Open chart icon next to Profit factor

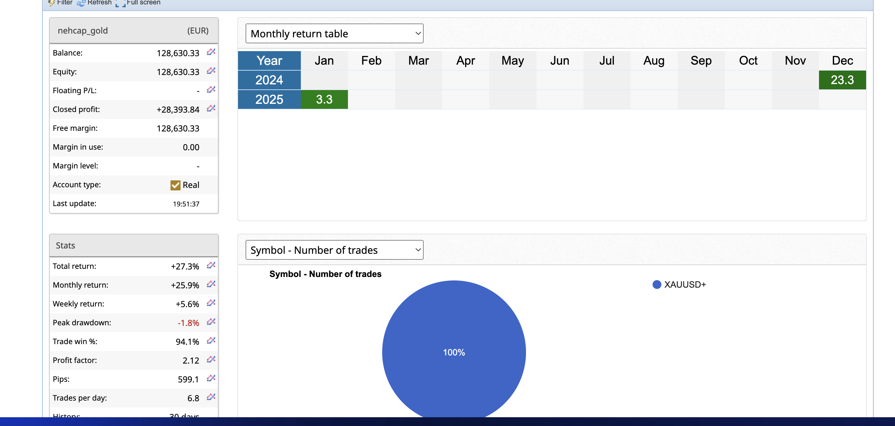[211, 359]
